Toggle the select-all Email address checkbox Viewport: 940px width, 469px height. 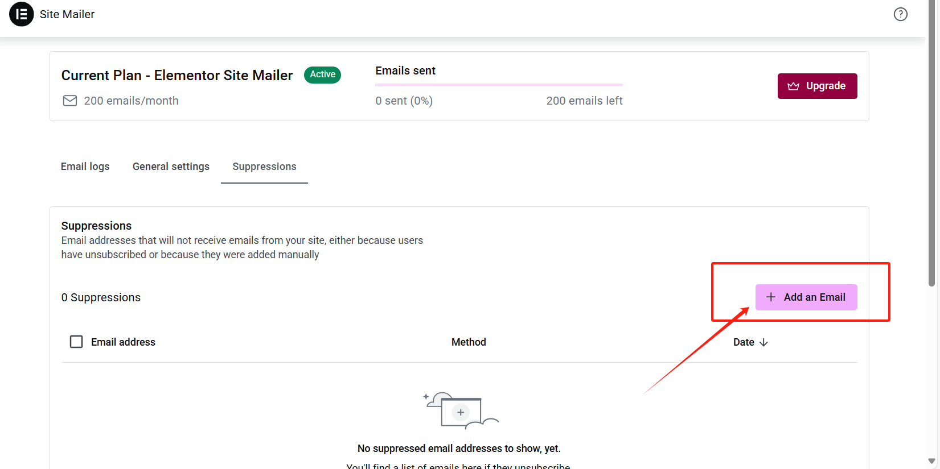point(76,342)
